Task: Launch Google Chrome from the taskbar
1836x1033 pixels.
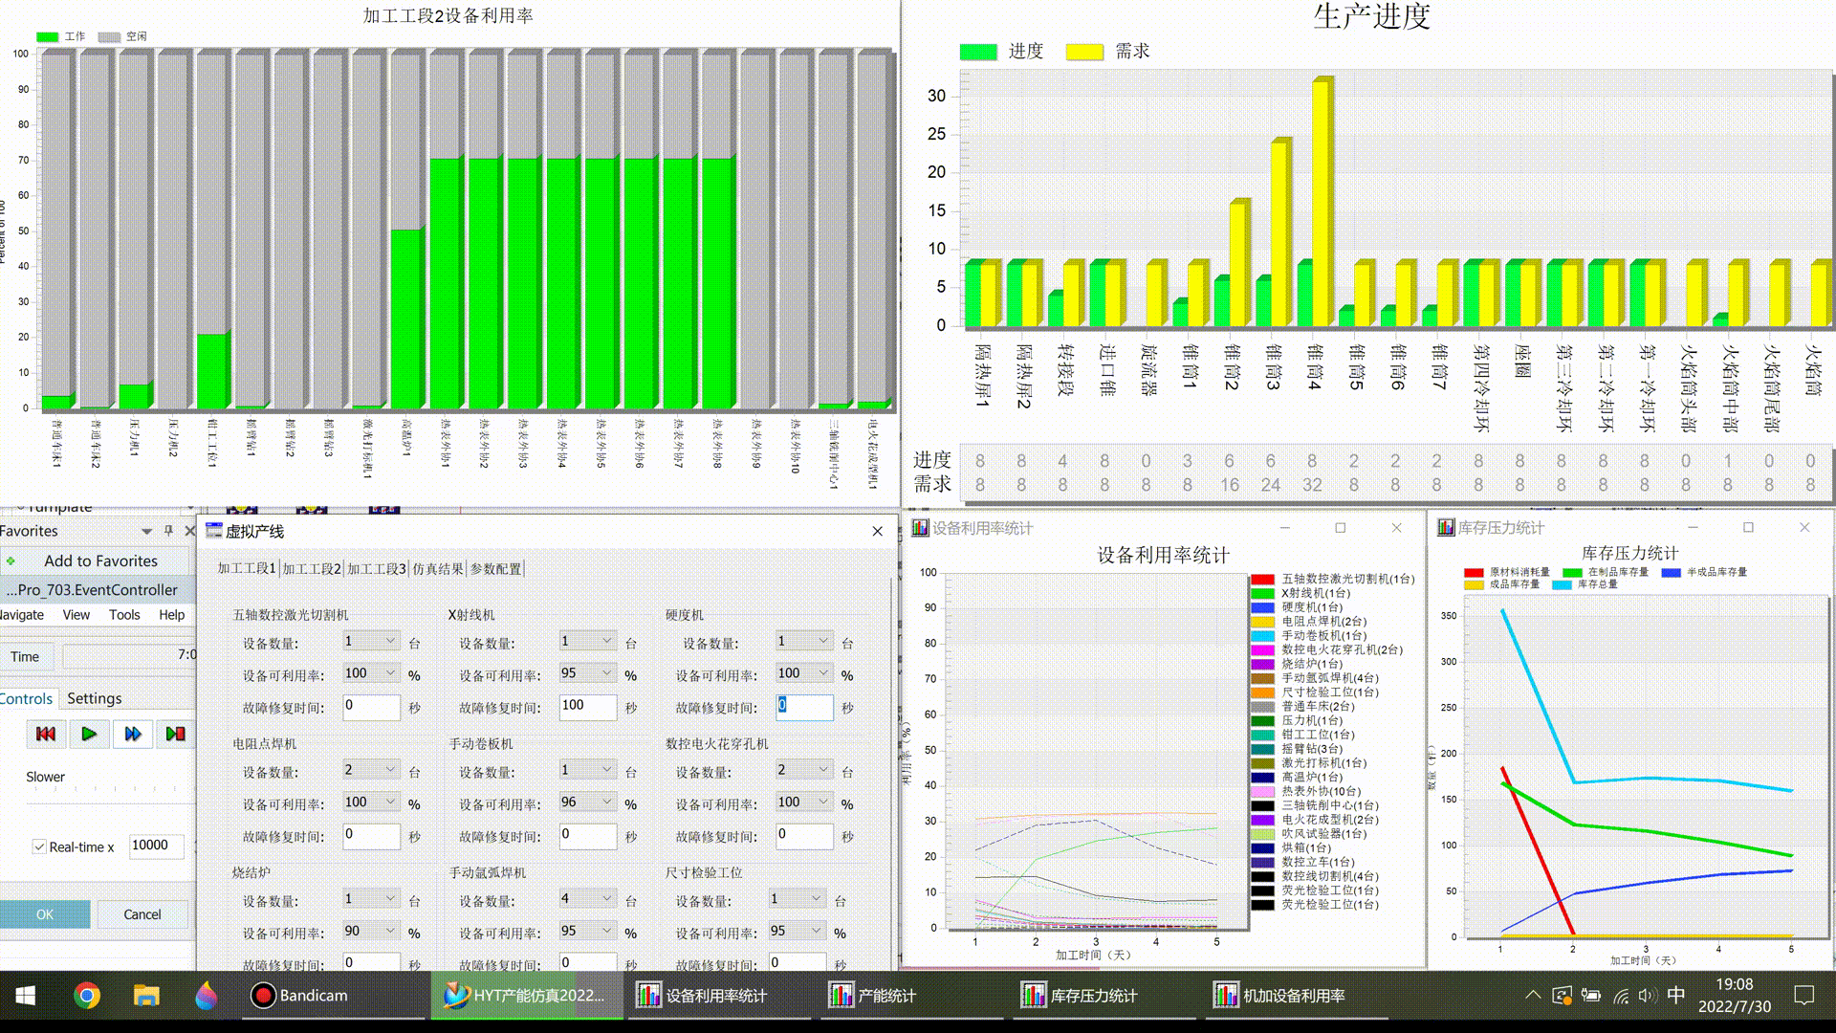Action: pyautogui.click(x=87, y=996)
